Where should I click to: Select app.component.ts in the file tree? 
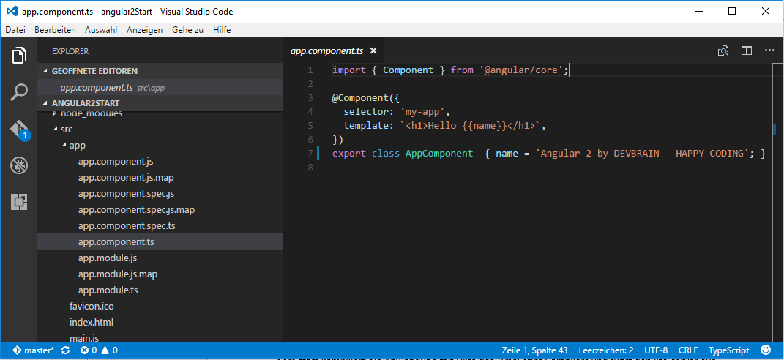coord(160,241)
